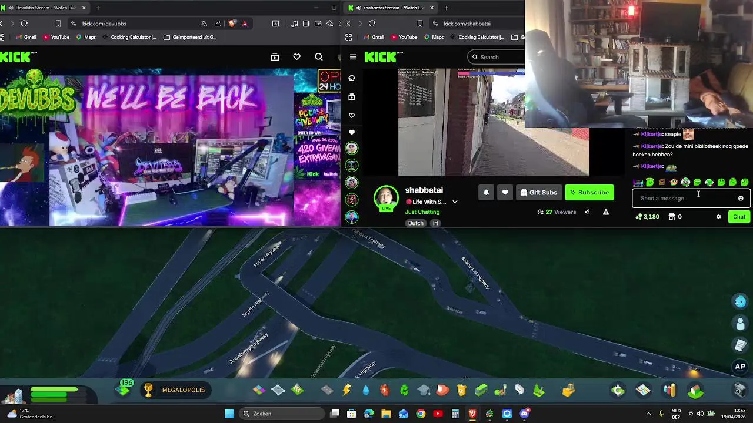Click the green Subscribe button

[x=589, y=193]
